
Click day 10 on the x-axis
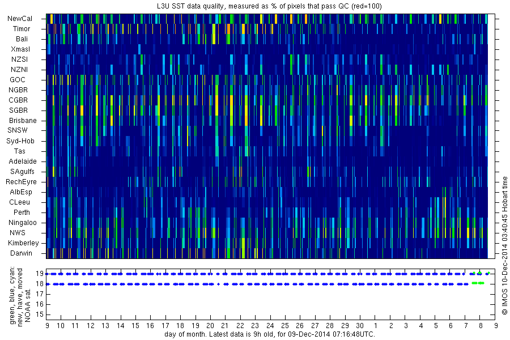(61, 326)
